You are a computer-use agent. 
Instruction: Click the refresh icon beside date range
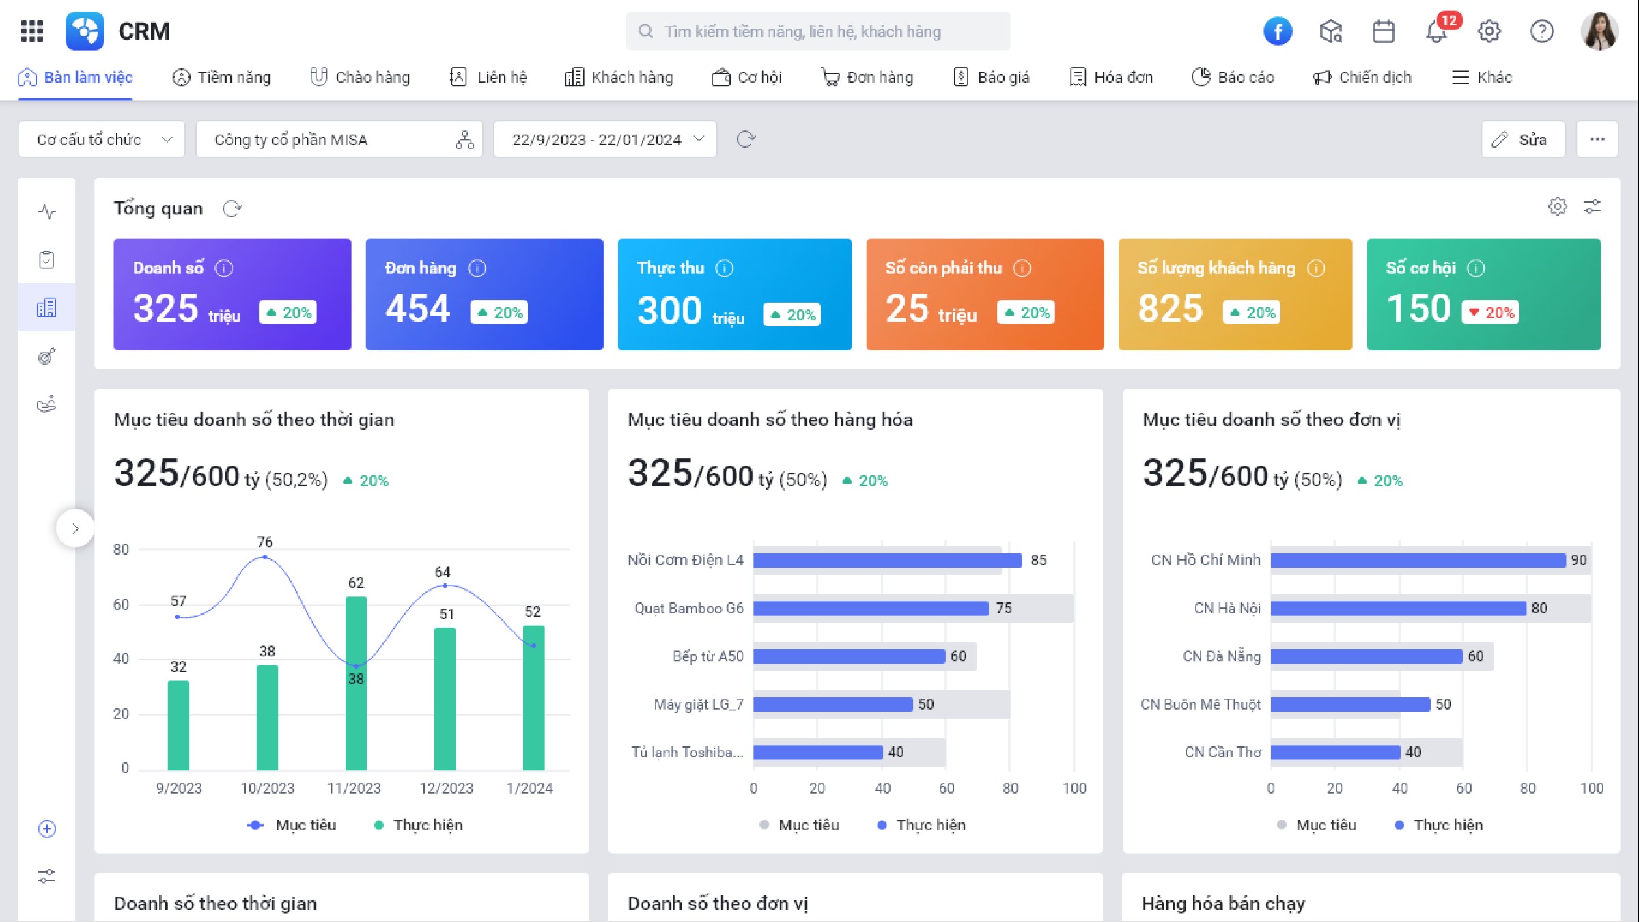coord(746,139)
